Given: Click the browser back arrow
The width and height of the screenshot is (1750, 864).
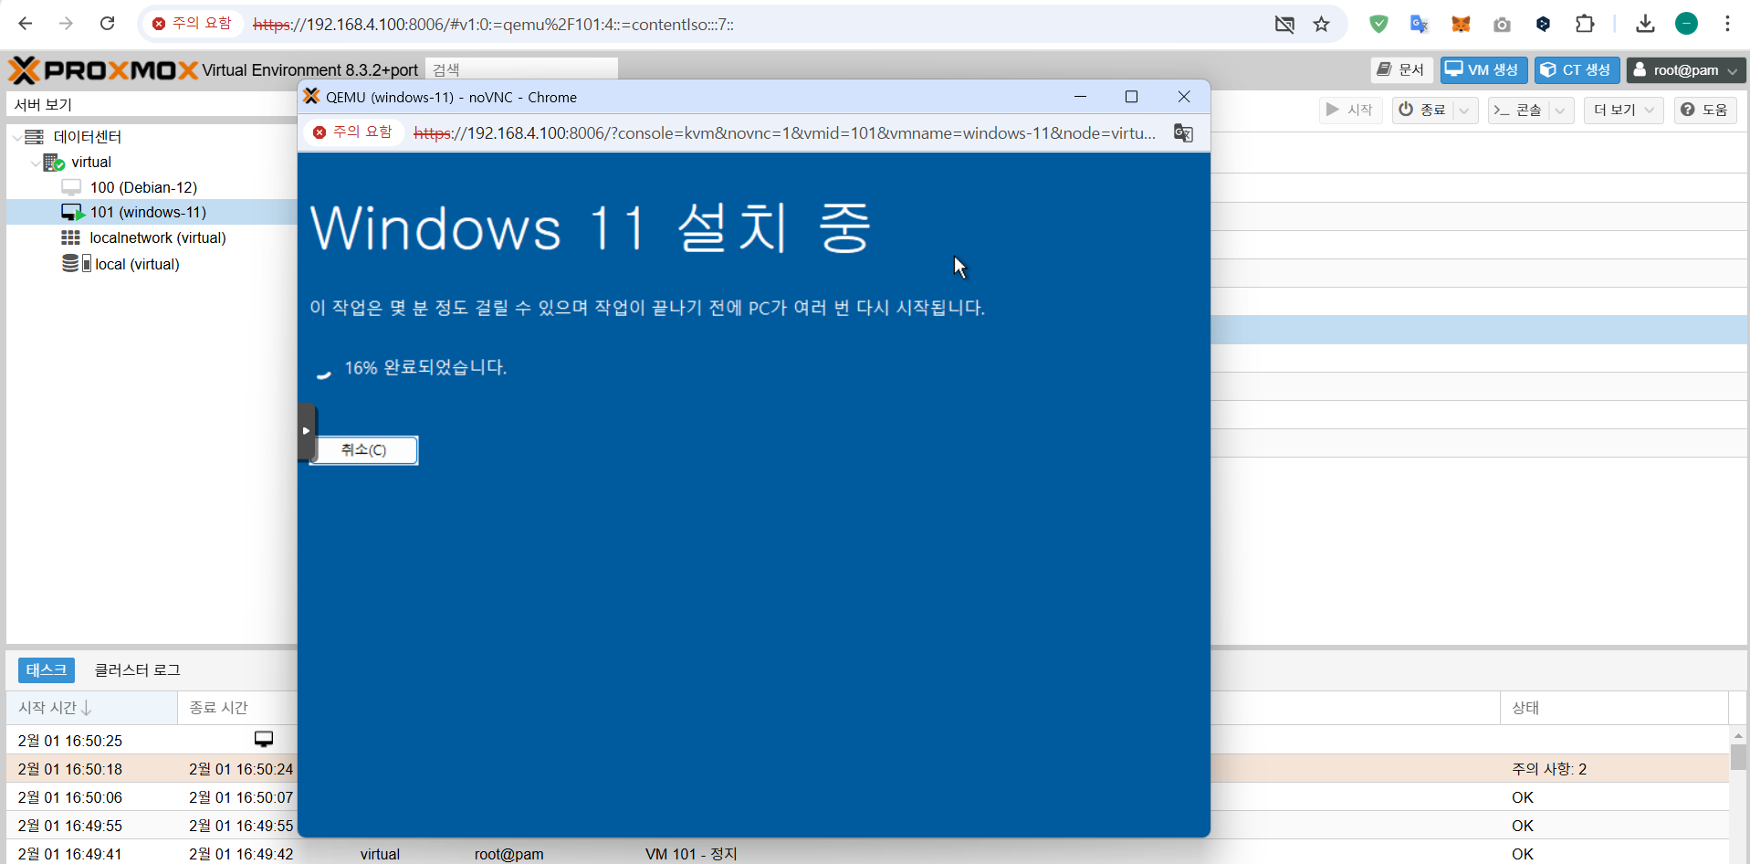Looking at the screenshot, I should tap(26, 24).
